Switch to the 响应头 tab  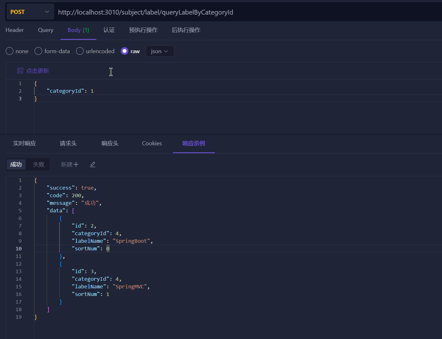pyautogui.click(x=110, y=143)
